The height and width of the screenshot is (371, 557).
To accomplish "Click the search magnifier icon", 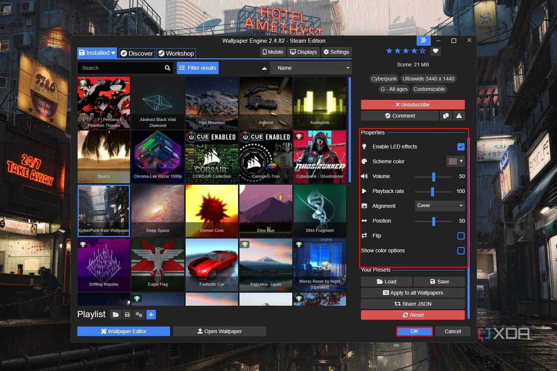I will point(168,68).
